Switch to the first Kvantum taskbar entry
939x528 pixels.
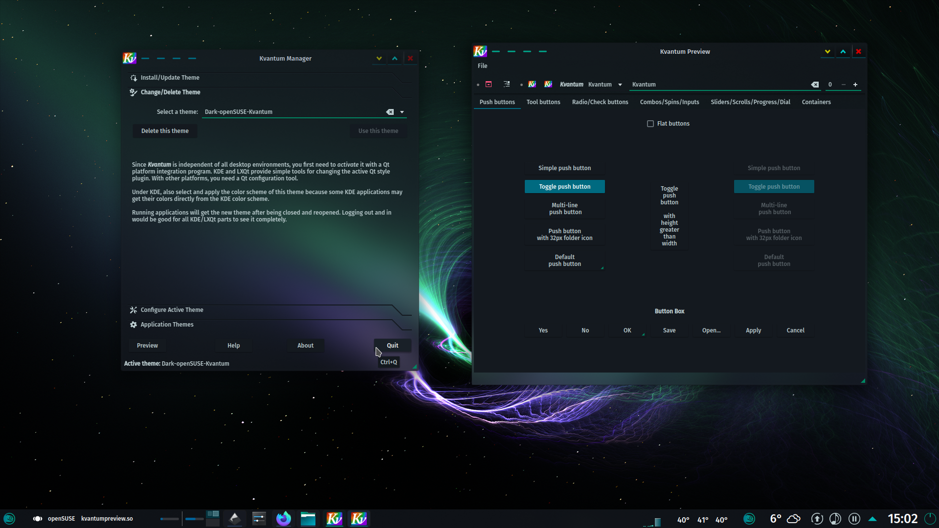point(335,518)
